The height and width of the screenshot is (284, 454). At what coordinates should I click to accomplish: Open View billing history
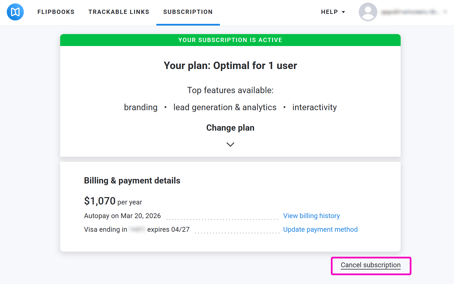(311, 216)
